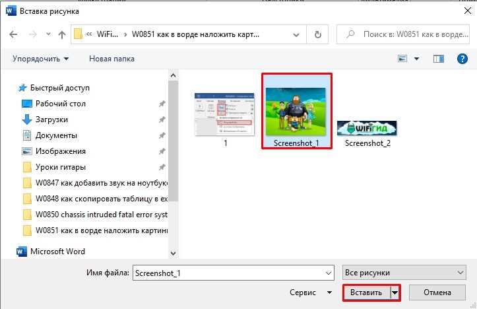Open Изображения in the sidebar
Viewport: 477px width, 309px height.
tap(54, 151)
